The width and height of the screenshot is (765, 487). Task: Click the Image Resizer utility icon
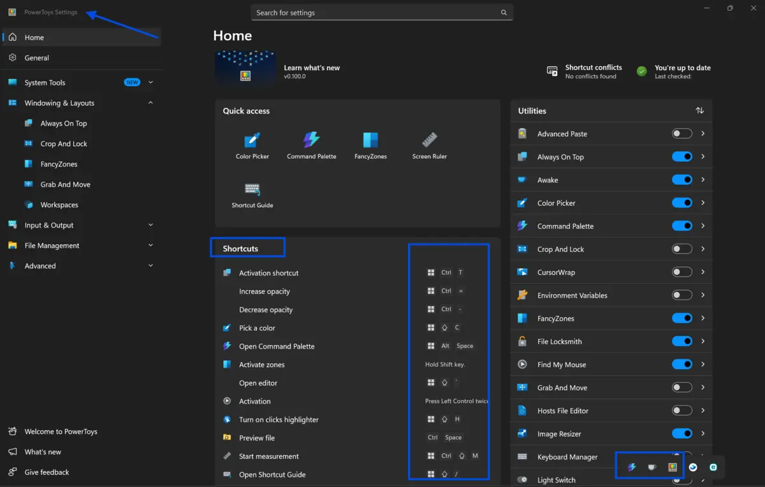522,434
